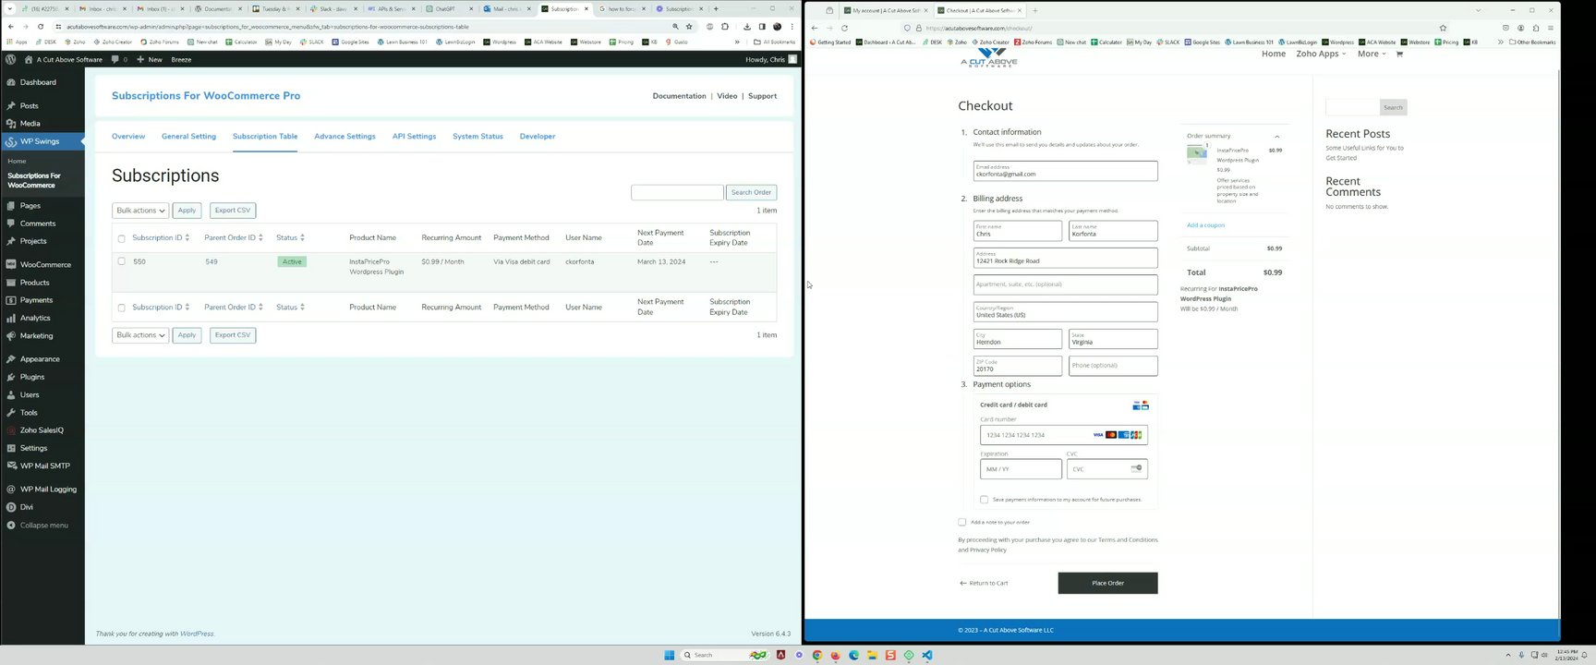Click the WordPress logo in admin bar
This screenshot has height=665, width=1596.
[x=10, y=59]
